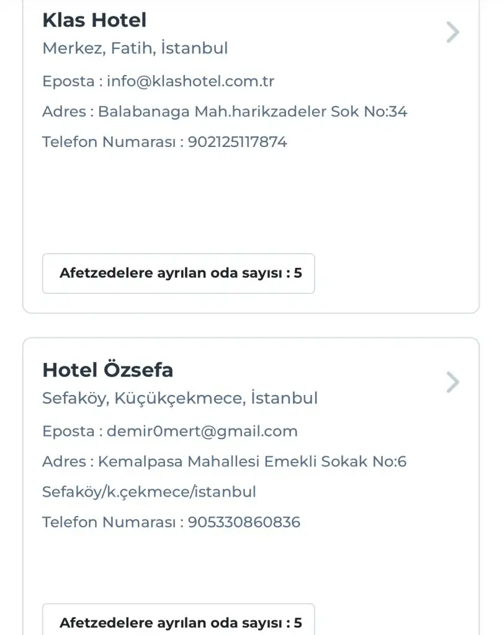Click email info@klashotel.com.tr
This screenshot has height=635, width=502.
190,81
